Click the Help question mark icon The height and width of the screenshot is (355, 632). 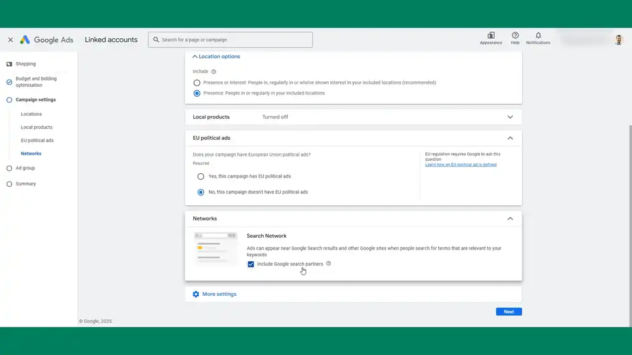[515, 37]
